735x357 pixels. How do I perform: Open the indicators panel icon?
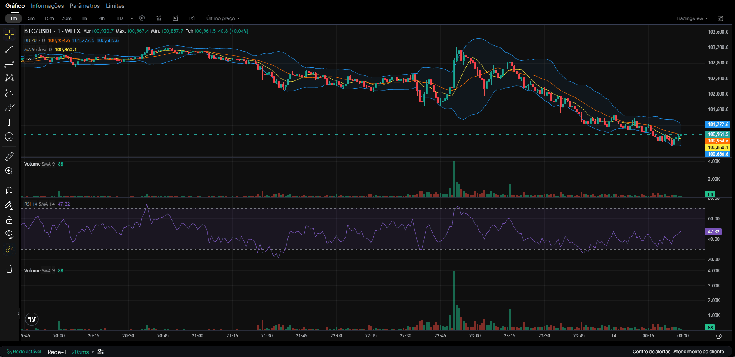(x=158, y=18)
